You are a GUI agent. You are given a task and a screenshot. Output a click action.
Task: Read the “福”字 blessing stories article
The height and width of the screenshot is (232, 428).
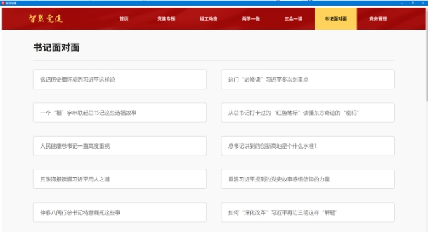pos(120,113)
